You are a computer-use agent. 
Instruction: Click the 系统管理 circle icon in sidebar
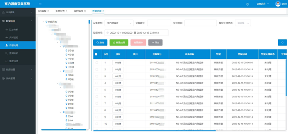3,78
